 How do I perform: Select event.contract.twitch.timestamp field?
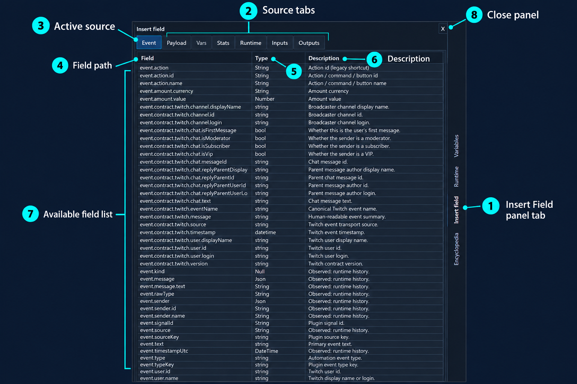290,232
